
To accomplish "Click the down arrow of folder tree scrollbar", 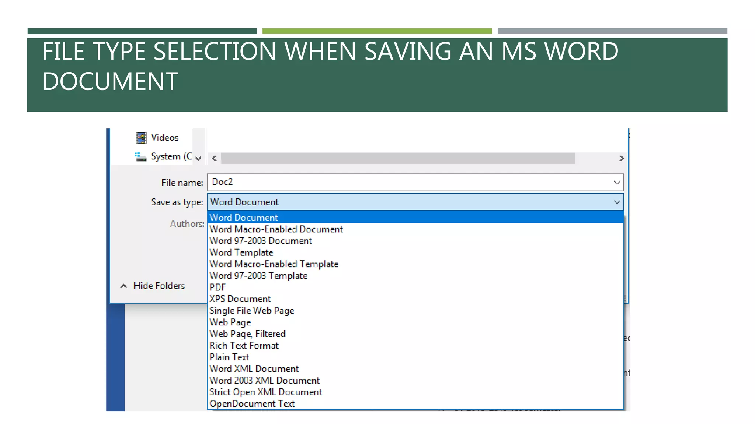I will (x=198, y=159).
